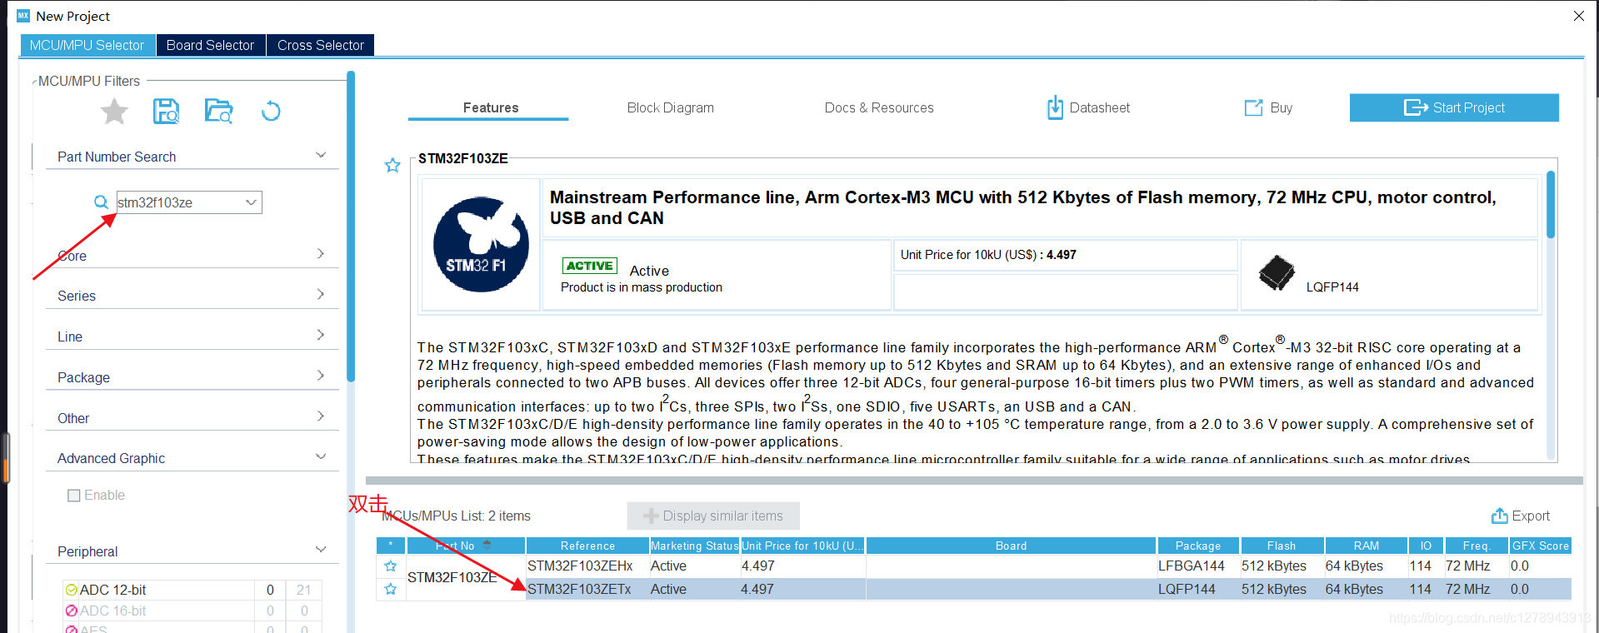Image resolution: width=1599 pixels, height=633 pixels.
Task: Collapse the Part Number Search section
Action: (x=321, y=155)
